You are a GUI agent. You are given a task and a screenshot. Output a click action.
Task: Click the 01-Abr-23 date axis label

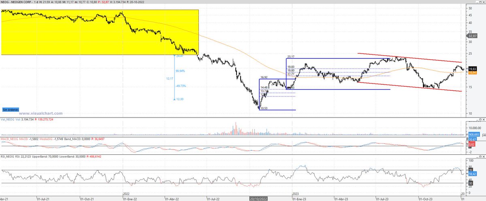click(x=341, y=199)
